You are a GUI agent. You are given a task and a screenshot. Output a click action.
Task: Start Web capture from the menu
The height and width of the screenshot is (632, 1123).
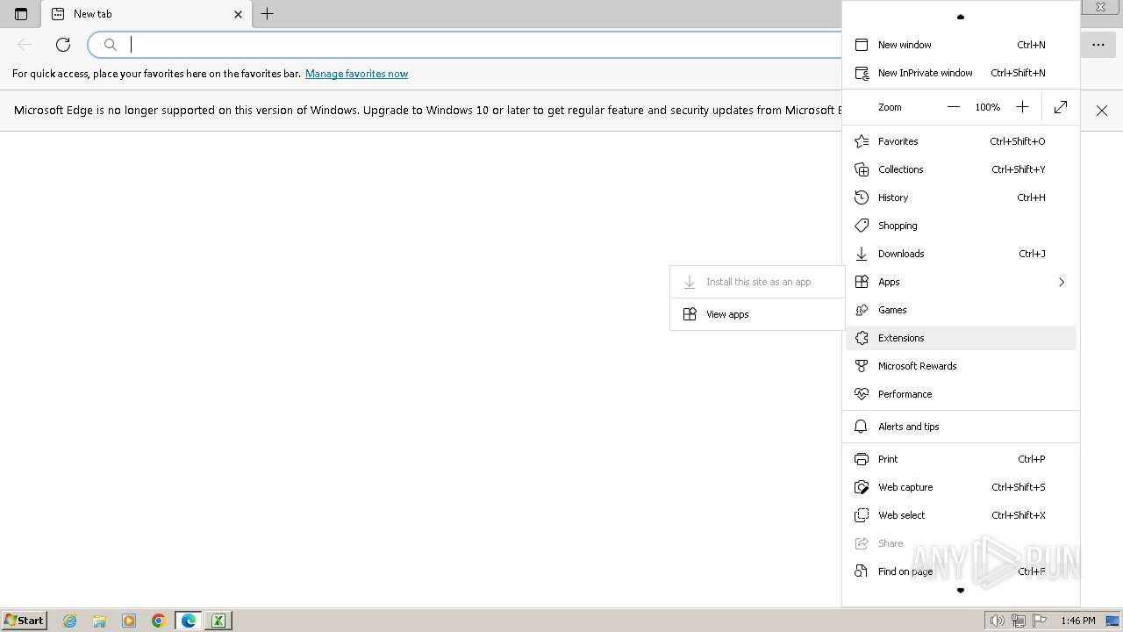tap(961, 487)
